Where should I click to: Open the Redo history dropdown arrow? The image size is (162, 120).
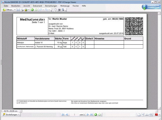click(x=49, y=10)
